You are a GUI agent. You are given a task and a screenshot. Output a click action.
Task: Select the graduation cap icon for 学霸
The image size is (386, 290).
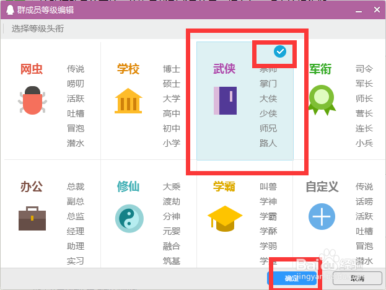pos(225,219)
